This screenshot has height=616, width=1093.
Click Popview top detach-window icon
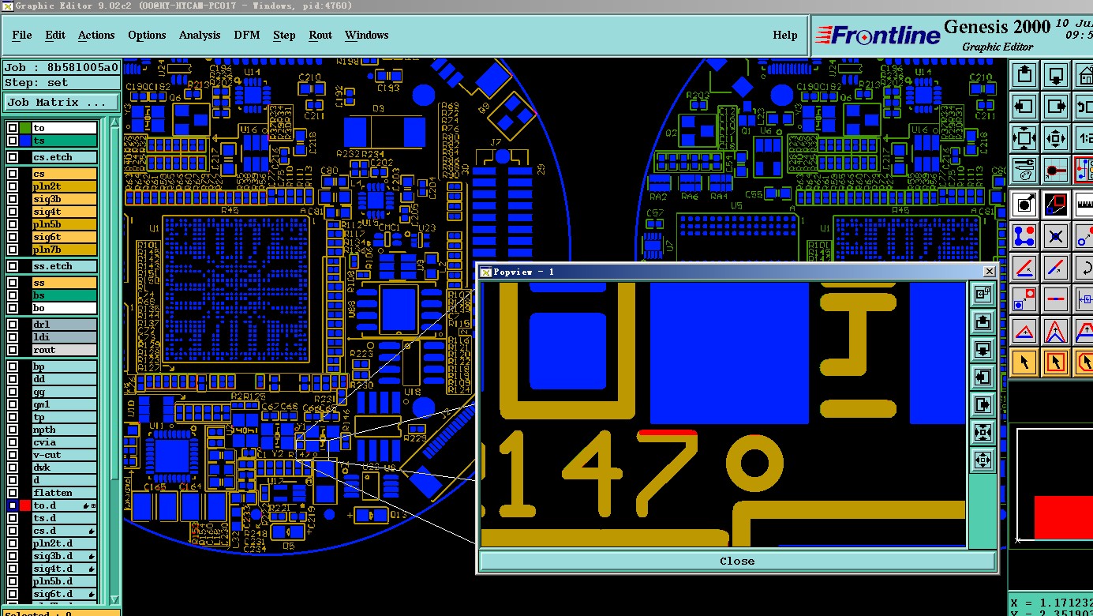983,295
